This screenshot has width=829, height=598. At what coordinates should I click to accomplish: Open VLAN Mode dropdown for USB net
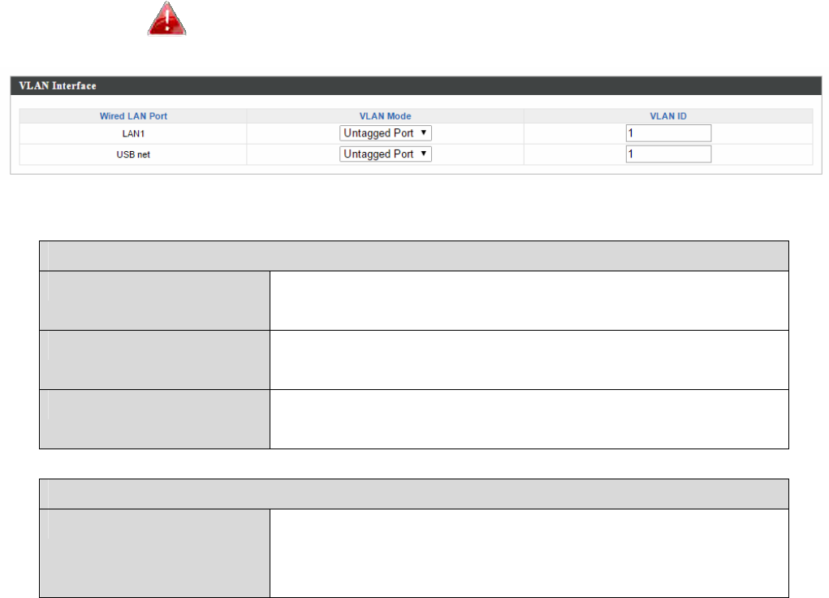tap(386, 154)
